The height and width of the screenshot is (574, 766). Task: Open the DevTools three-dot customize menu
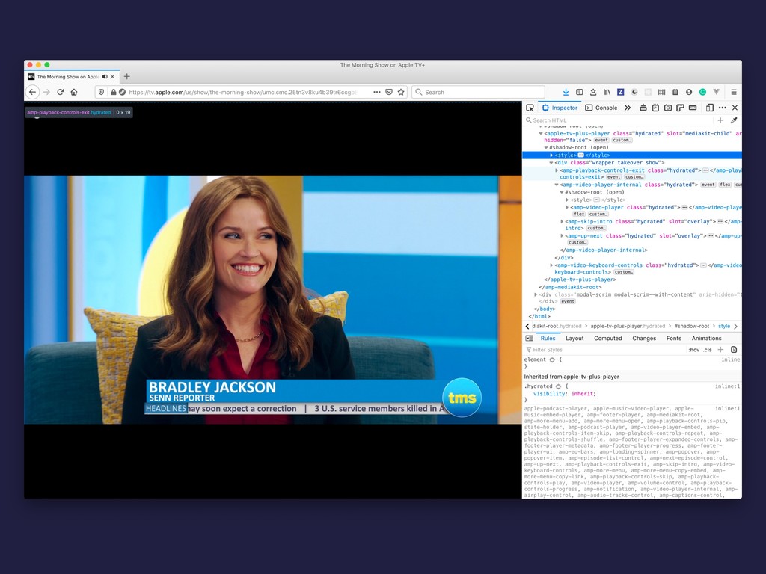723,108
